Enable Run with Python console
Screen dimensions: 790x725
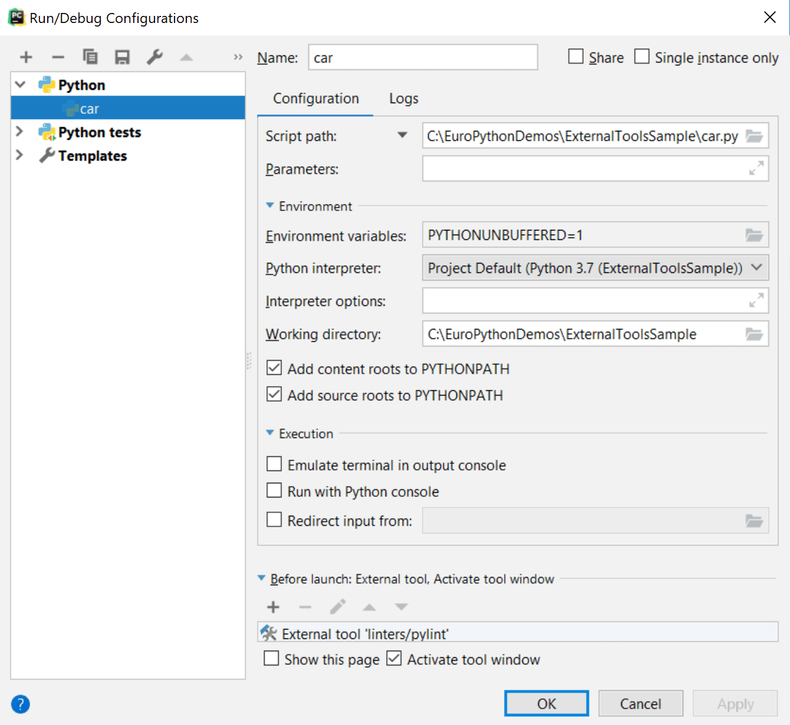pos(274,490)
